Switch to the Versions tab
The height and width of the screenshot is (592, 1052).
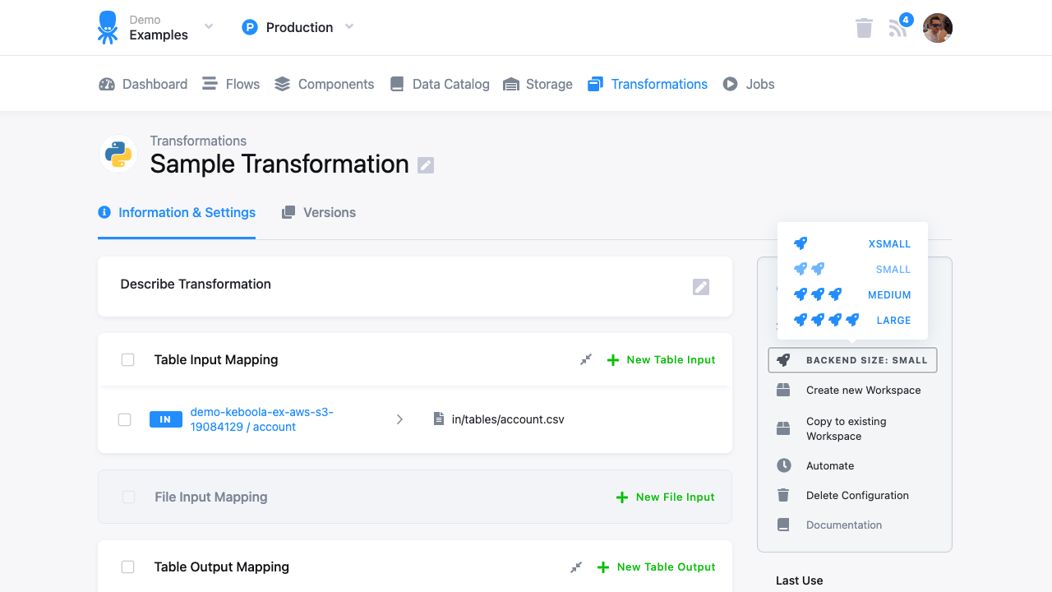pyautogui.click(x=329, y=212)
